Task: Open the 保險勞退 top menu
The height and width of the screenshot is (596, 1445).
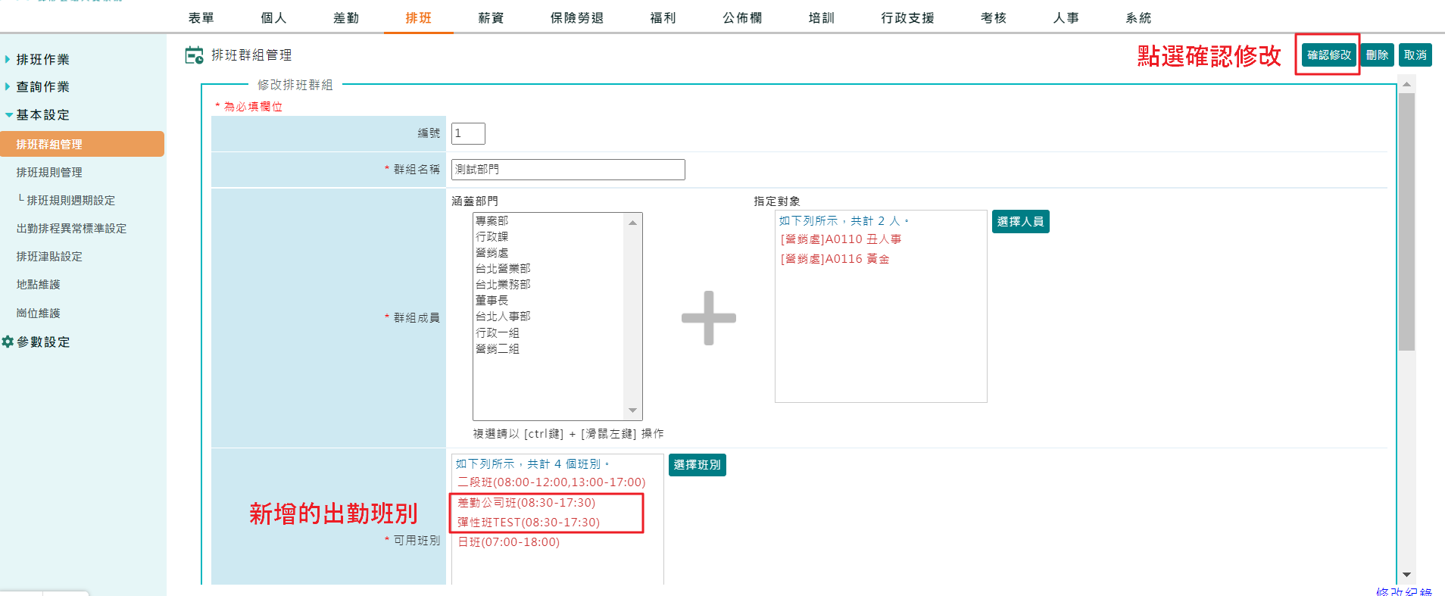Action: pos(577,17)
